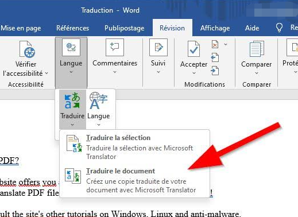
Task: Click the reject change red X icon
Action: point(215,44)
